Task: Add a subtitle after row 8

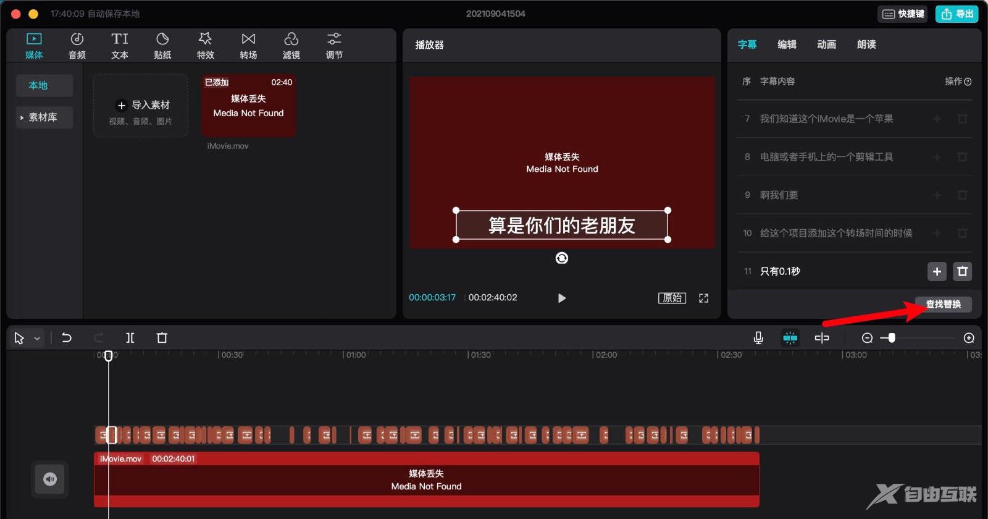Action: click(x=937, y=157)
